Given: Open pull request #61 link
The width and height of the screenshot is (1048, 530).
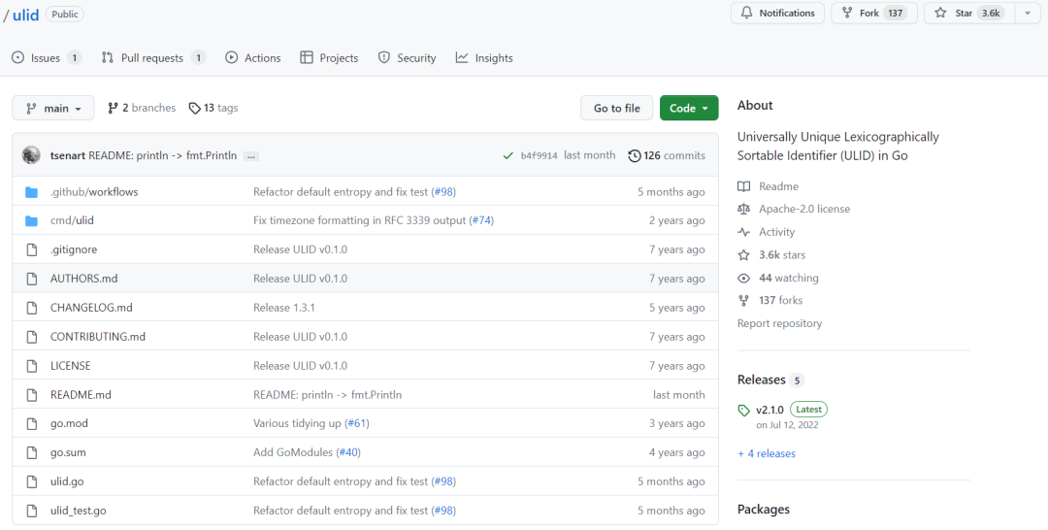Looking at the screenshot, I should pyautogui.click(x=357, y=424).
